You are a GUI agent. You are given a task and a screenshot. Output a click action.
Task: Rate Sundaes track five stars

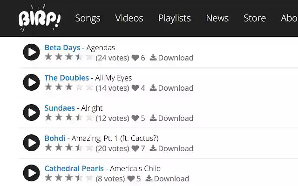pyautogui.click(x=89, y=118)
